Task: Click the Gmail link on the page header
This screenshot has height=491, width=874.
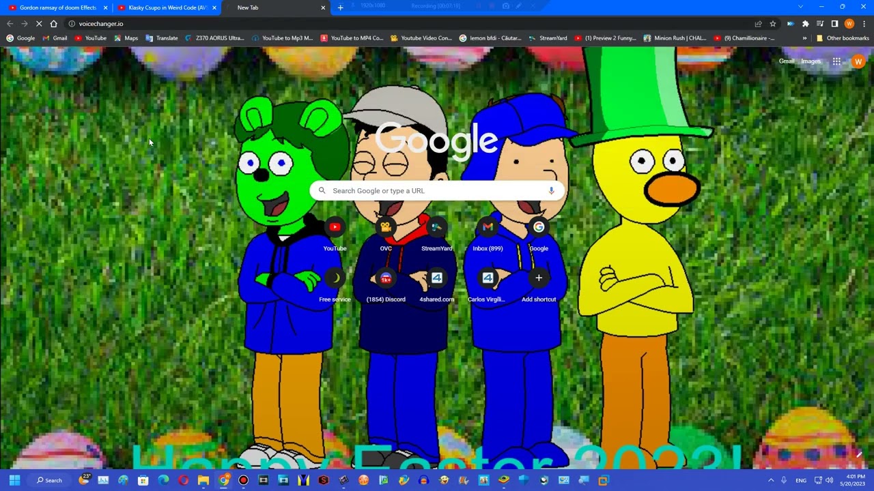Action: click(787, 61)
